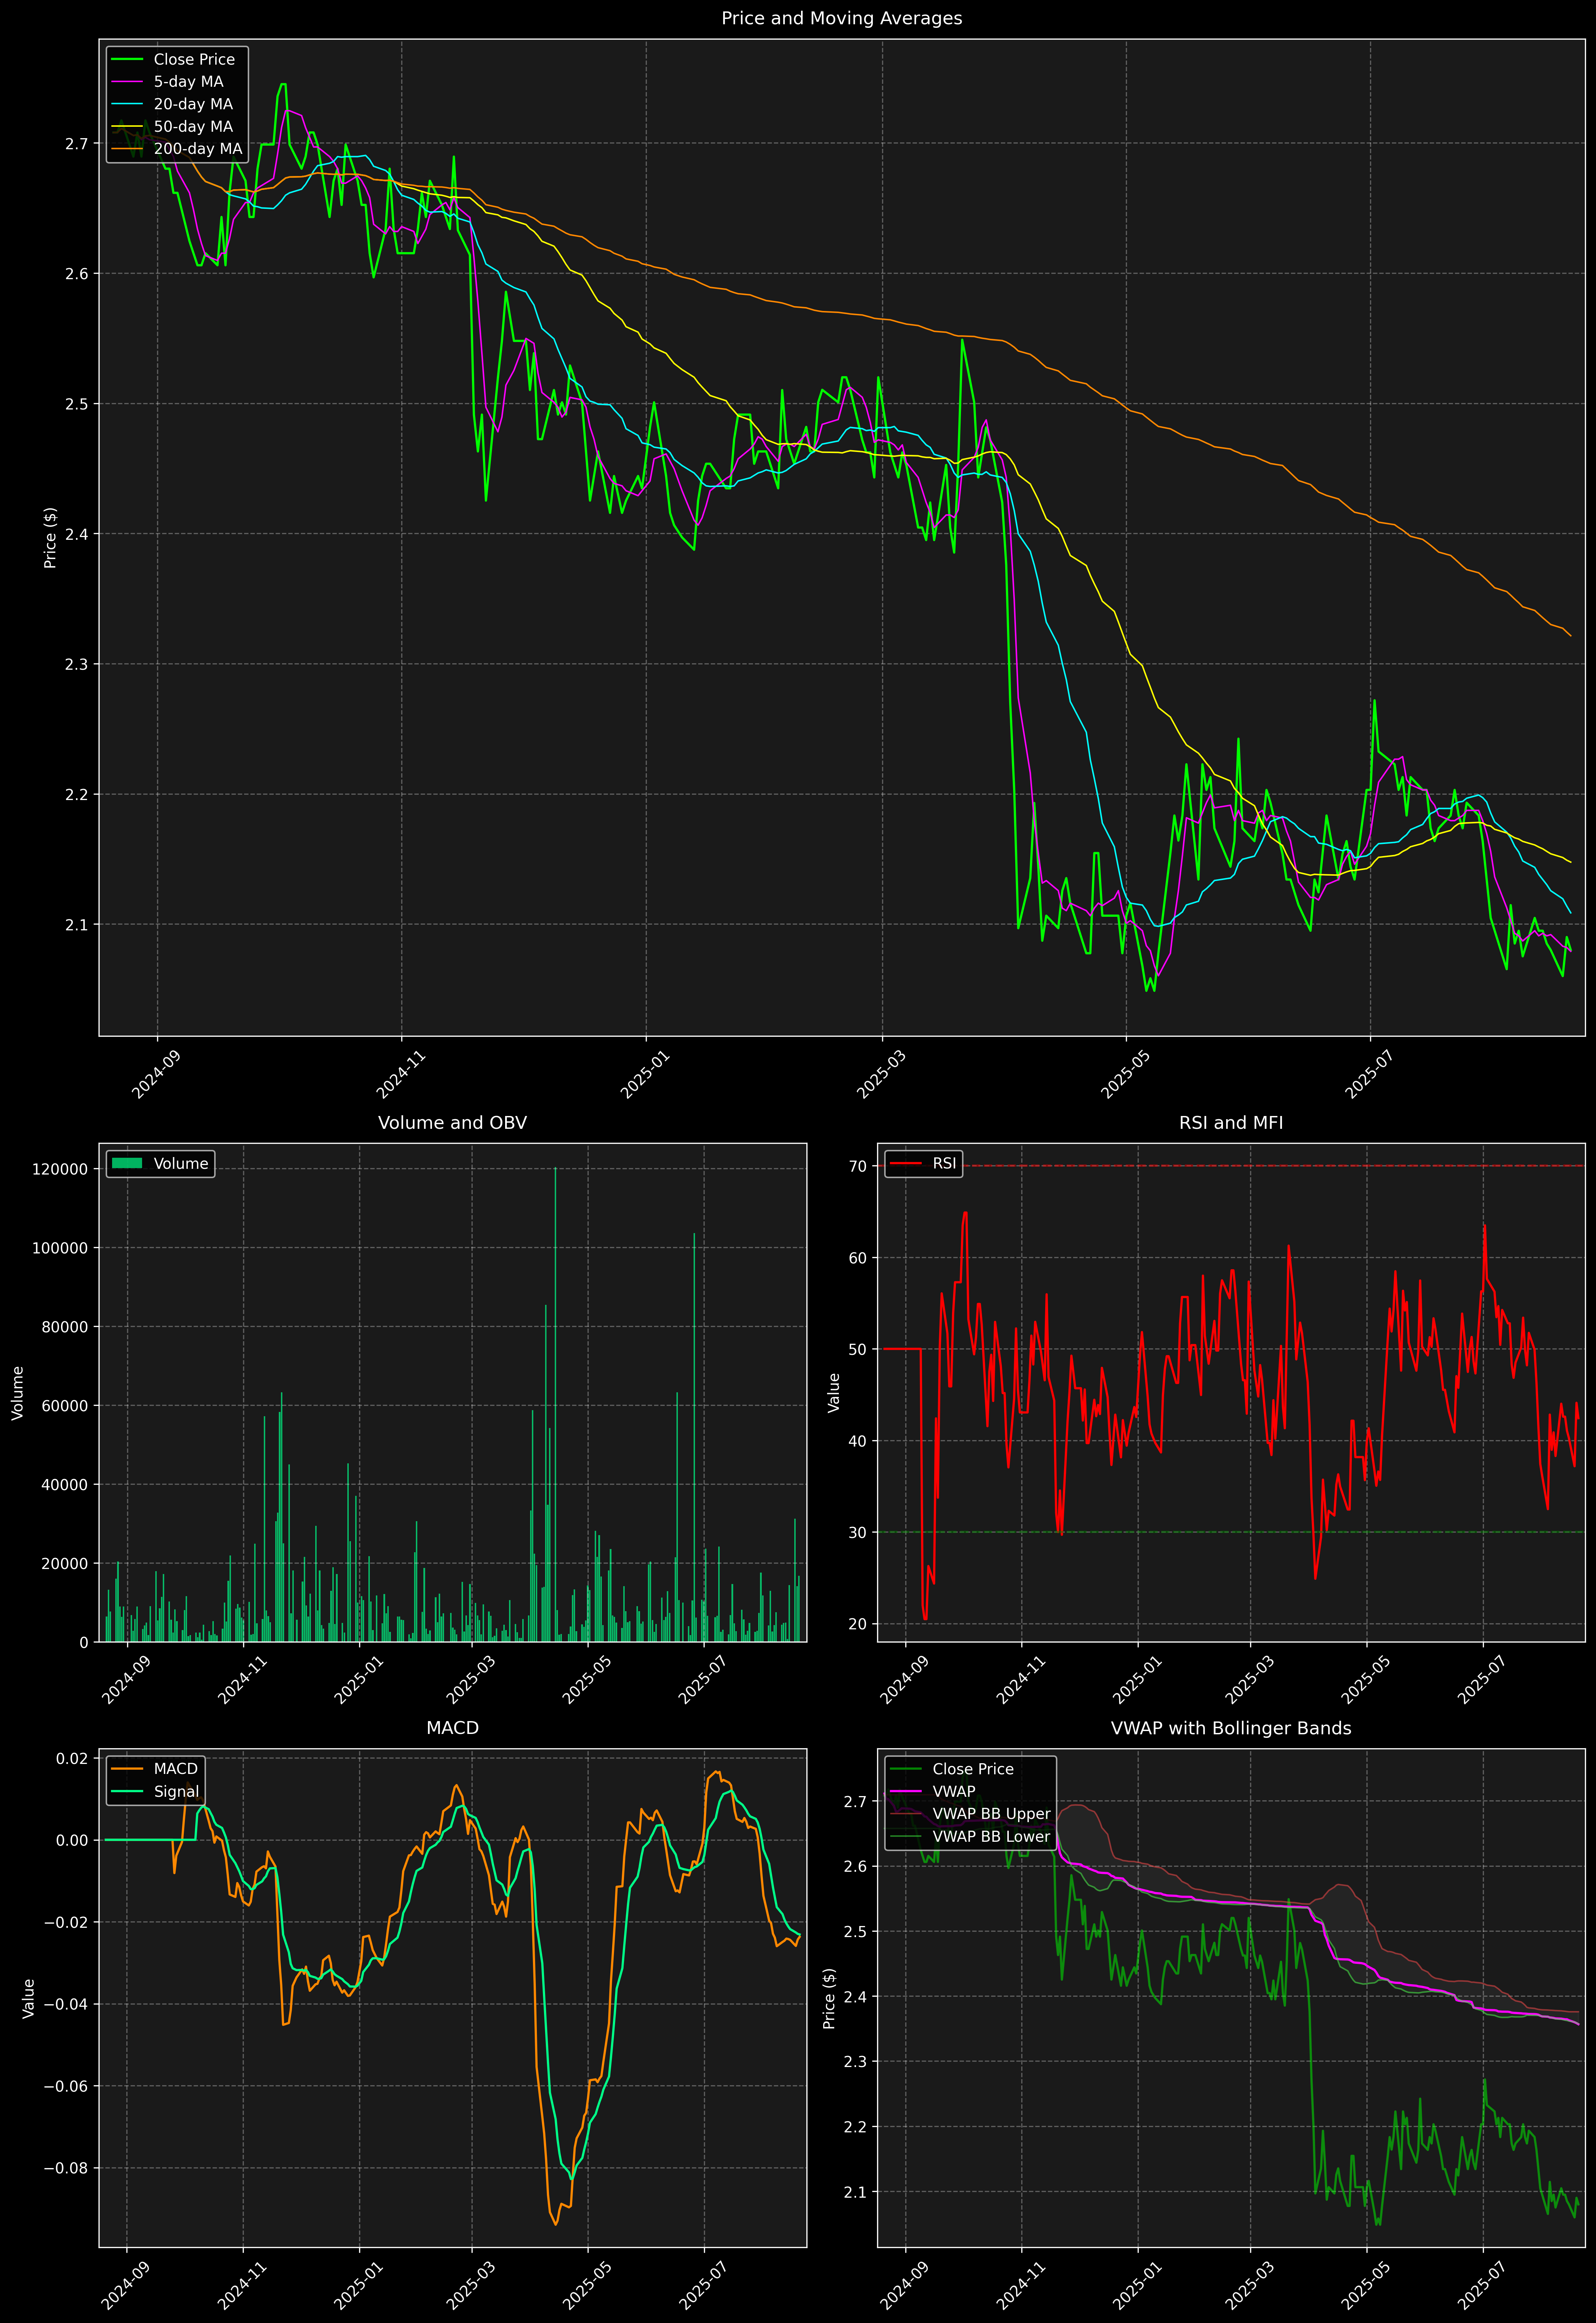
Task: Click the 20-day MA legend label
Action: [x=193, y=104]
